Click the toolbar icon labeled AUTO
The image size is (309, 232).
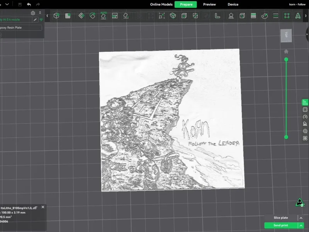click(x=104, y=15)
